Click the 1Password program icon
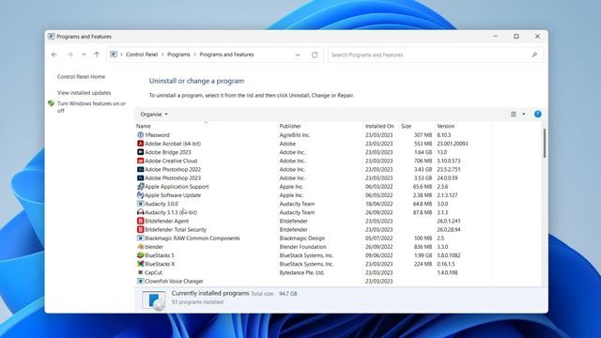Viewport: 601px width, 338px height. point(140,135)
